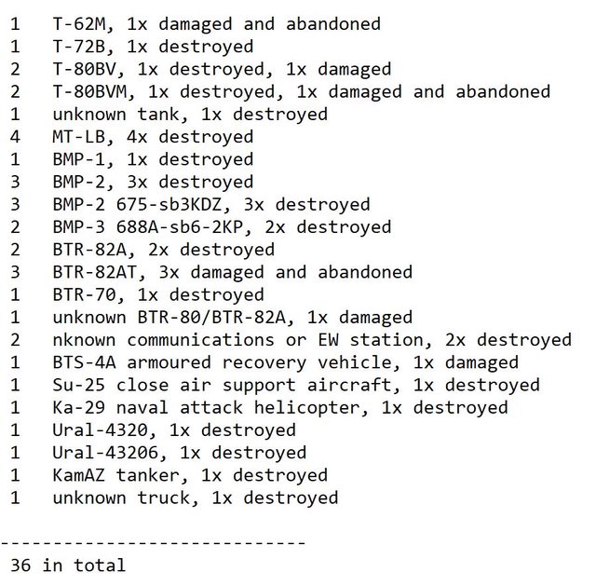Select the MT-LB 4x destroyed line

(x=153, y=137)
